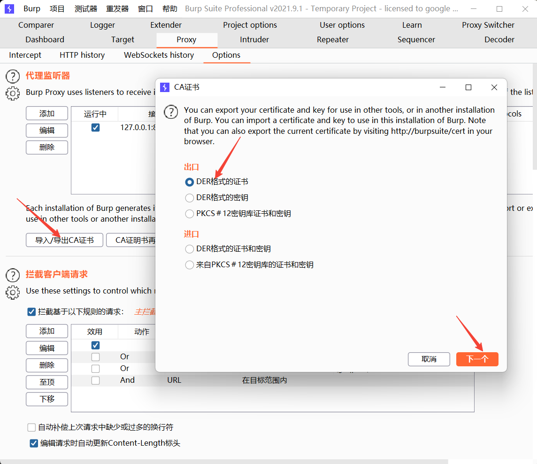The width and height of the screenshot is (537, 464).
Task: Open the Burp menu
Action: (x=32, y=8)
